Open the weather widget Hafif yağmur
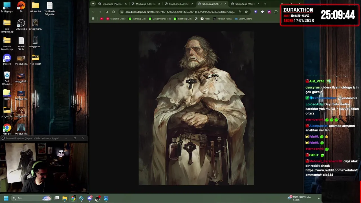 300,198
